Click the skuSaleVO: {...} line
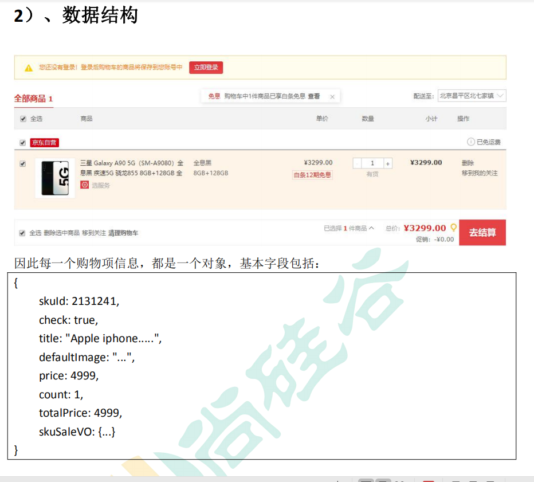 point(77,432)
